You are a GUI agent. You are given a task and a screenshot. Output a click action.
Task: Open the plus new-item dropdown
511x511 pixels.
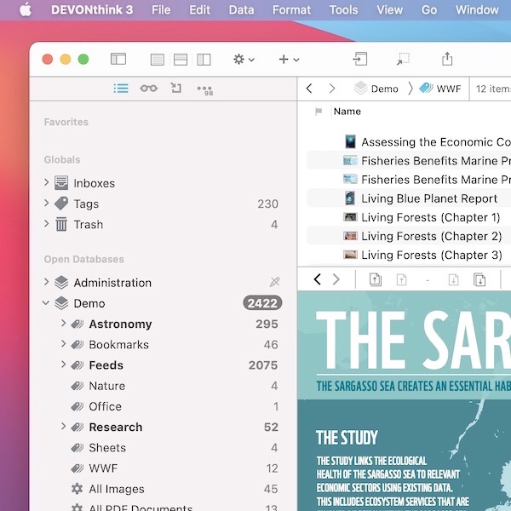pyautogui.click(x=289, y=60)
